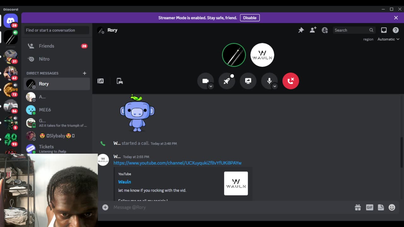Open region Automatic dropdown

tap(388, 39)
